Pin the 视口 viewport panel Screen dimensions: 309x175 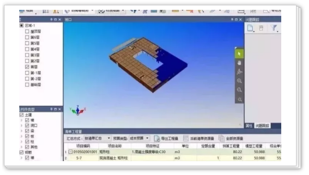point(232,20)
